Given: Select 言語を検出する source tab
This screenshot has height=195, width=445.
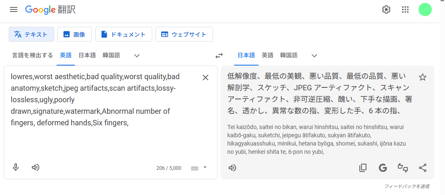Looking at the screenshot, I should (33, 55).
